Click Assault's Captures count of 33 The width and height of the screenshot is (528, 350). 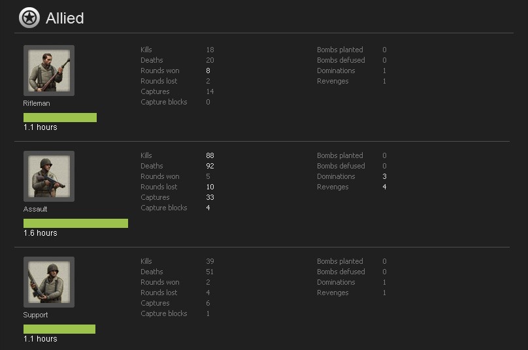[x=210, y=197]
